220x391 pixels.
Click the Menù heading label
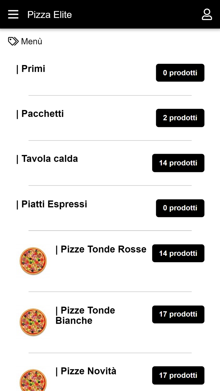coord(31,41)
